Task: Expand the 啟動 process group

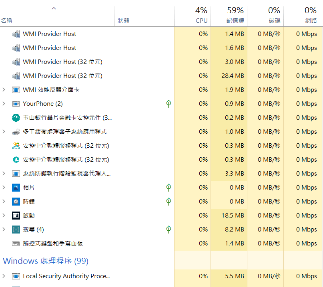Action: click(4, 216)
